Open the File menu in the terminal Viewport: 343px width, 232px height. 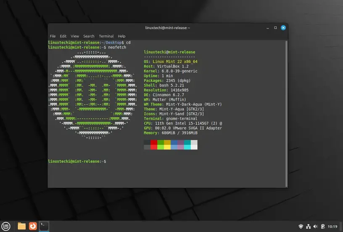click(53, 36)
